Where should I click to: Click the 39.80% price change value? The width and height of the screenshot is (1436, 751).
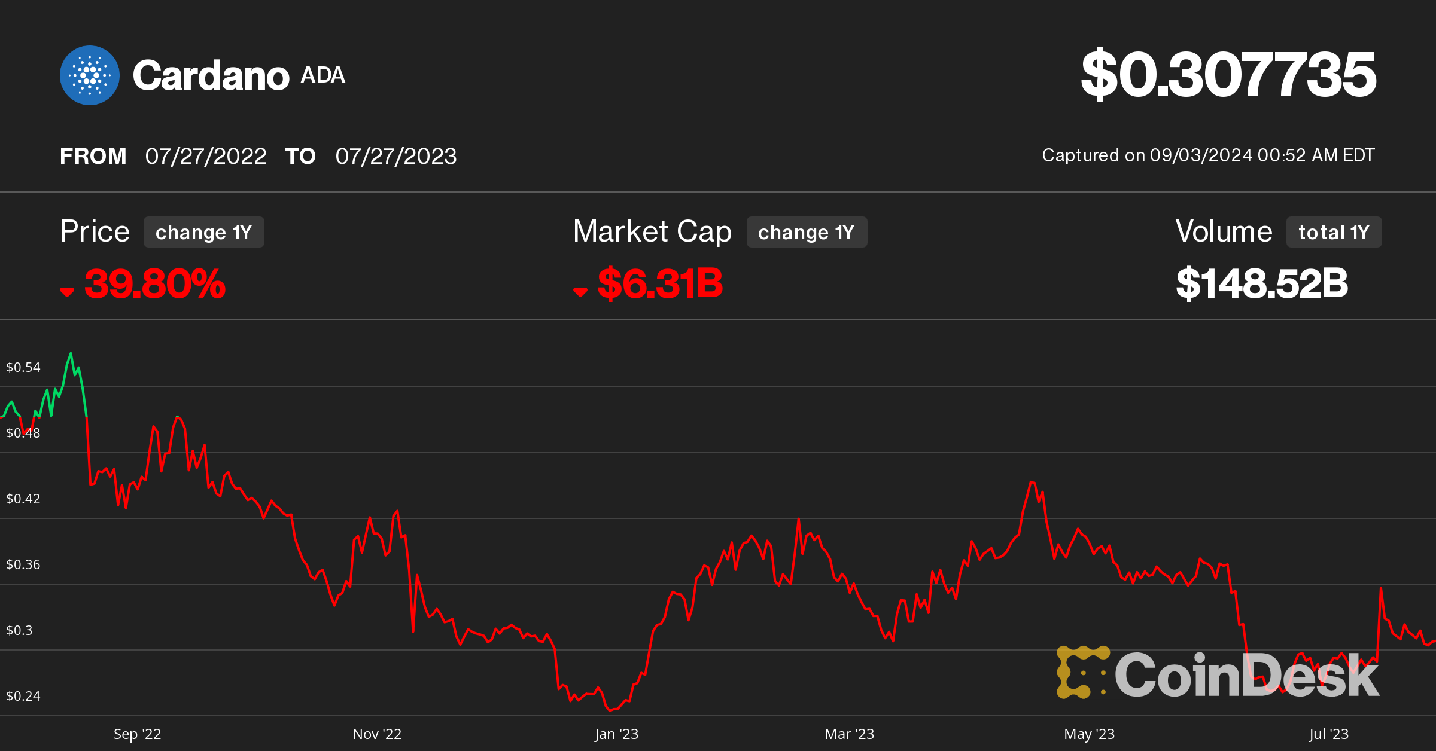(155, 283)
